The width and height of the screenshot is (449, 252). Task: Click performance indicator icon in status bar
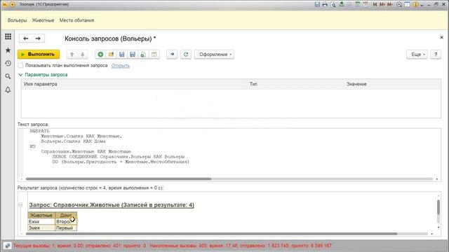pyautogui.click(x=8, y=246)
